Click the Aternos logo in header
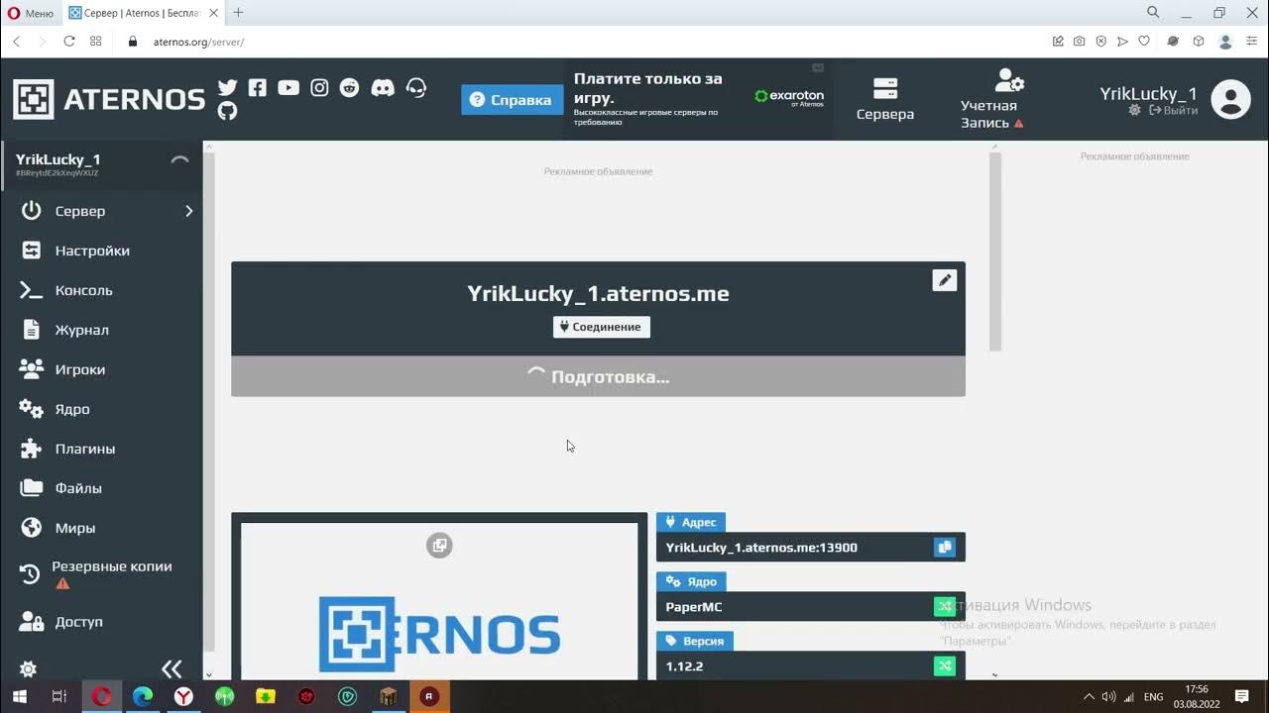The image size is (1269, 713). point(109,99)
